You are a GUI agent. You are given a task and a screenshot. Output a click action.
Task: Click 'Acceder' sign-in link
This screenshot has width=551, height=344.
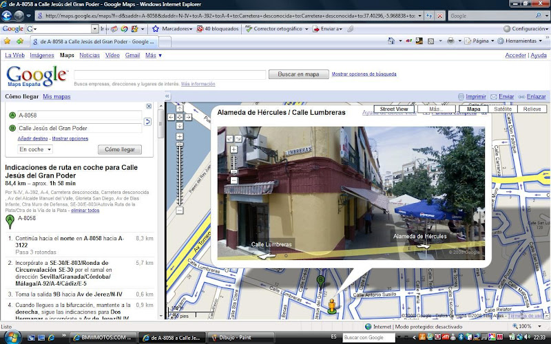pos(515,55)
